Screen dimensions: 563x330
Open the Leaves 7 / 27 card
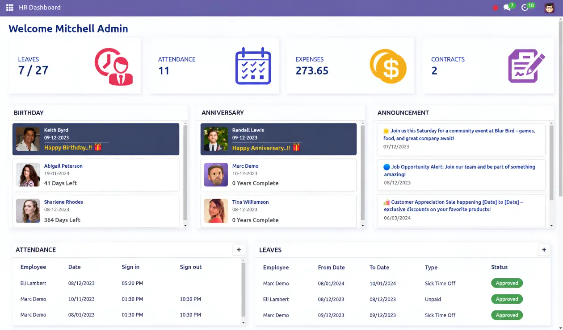tap(75, 66)
